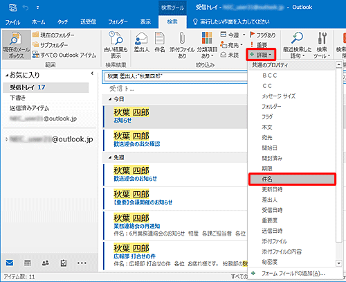This screenshot has width=346, height=282.
Task: Collapse the お気に入り favorites section
Action: pos(7,76)
